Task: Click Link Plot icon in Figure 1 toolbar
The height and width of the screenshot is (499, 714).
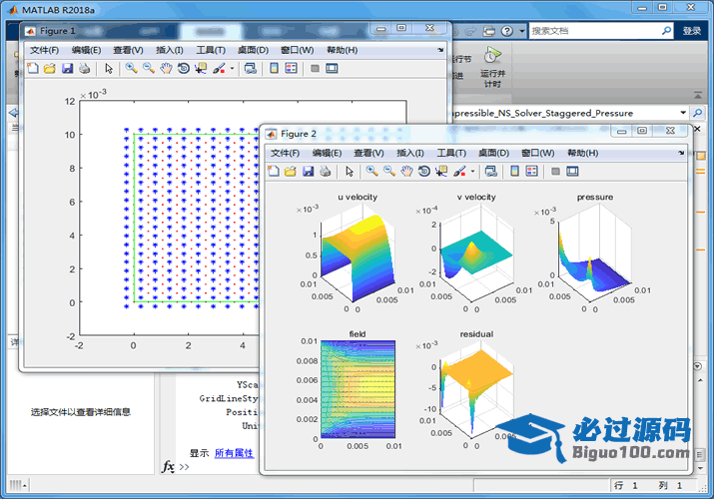Action: pyautogui.click(x=250, y=68)
